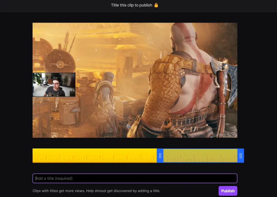The image size is (277, 197).
Task: Click the 'Clips with titles get more views' help text
Action: (x=97, y=191)
